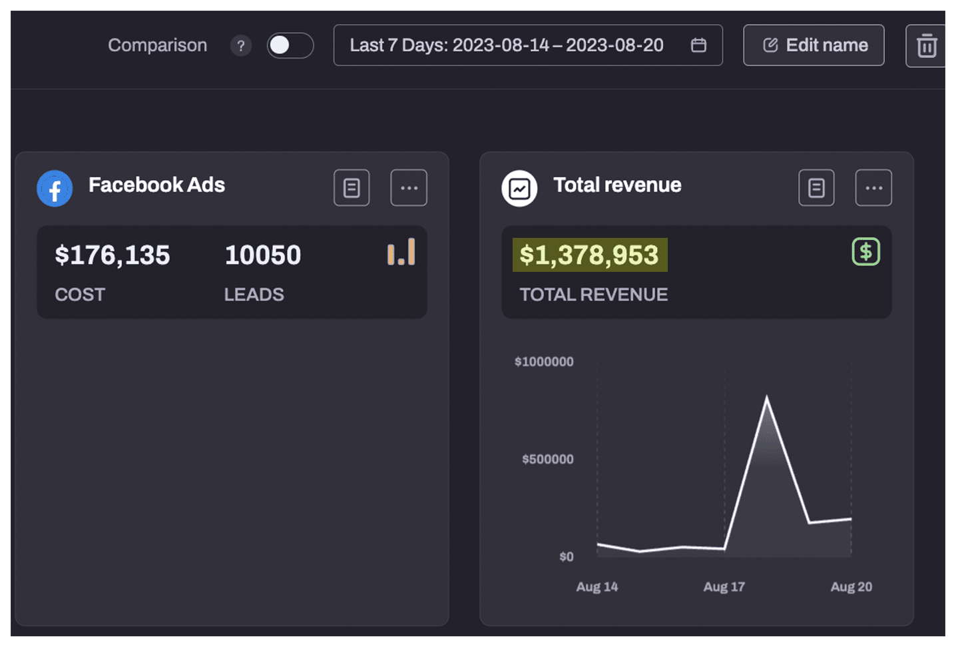Viewport: 956px width, 647px height.
Task: Select the highlighted $1,378,953 revenue value
Action: (589, 255)
